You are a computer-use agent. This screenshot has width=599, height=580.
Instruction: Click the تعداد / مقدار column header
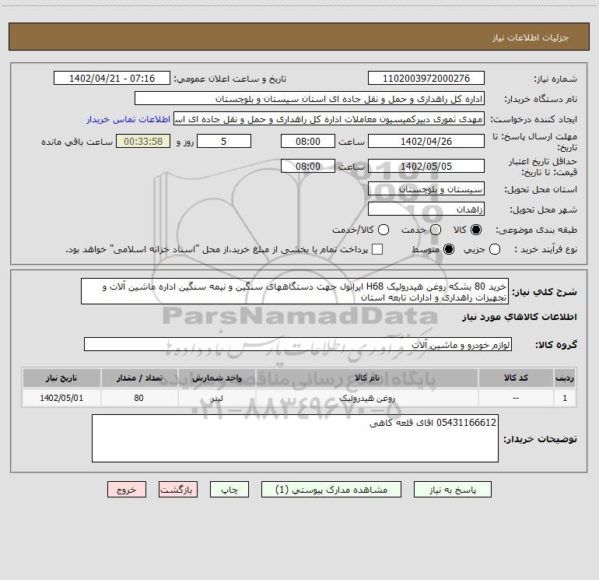click(139, 378)
